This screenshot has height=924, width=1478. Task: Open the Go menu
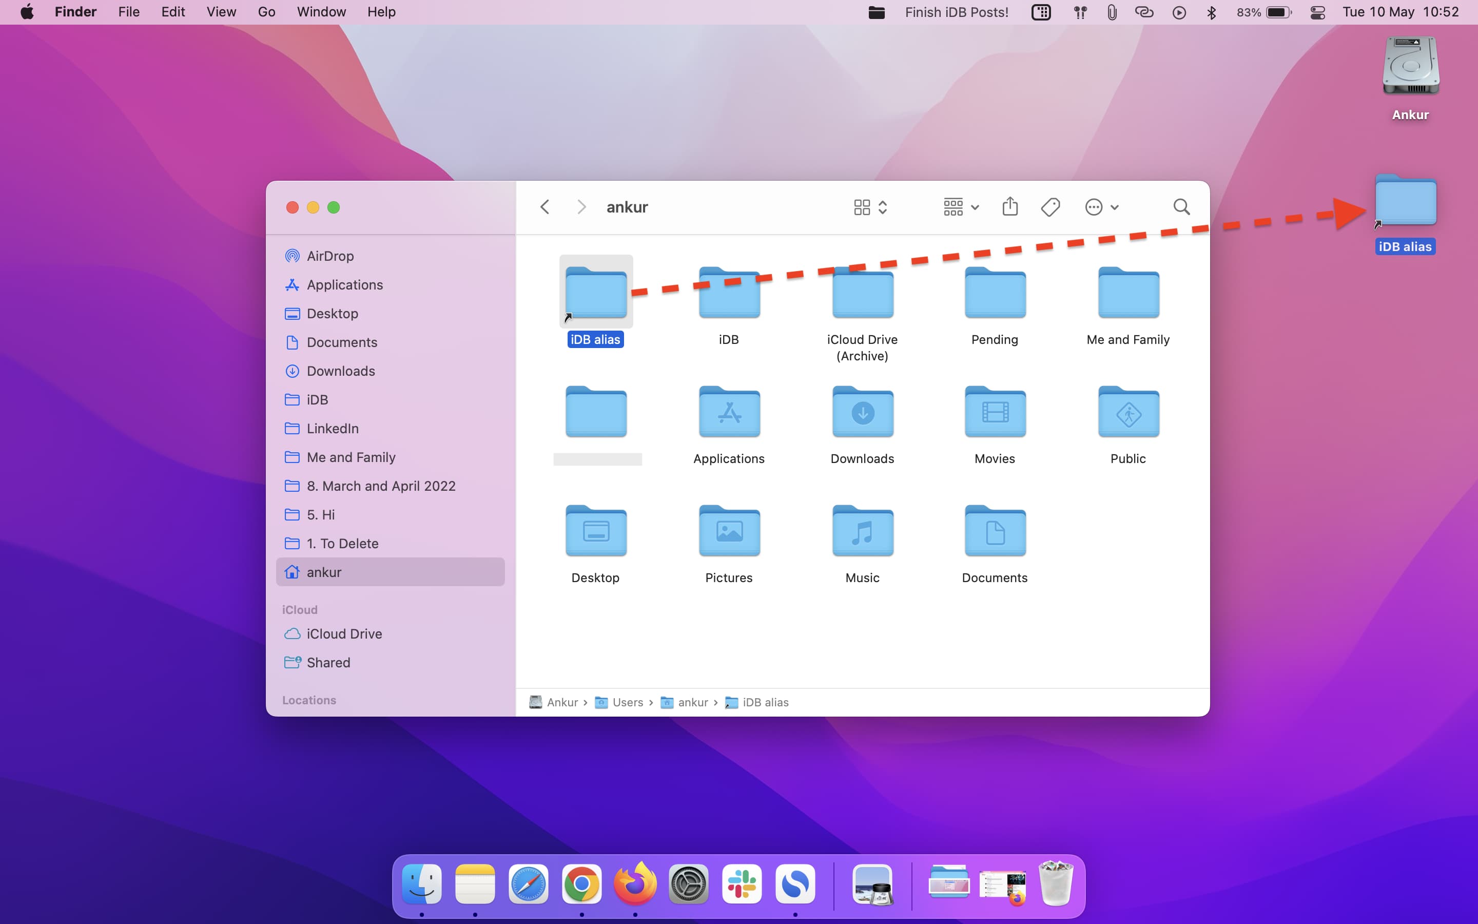pos(266,12)
